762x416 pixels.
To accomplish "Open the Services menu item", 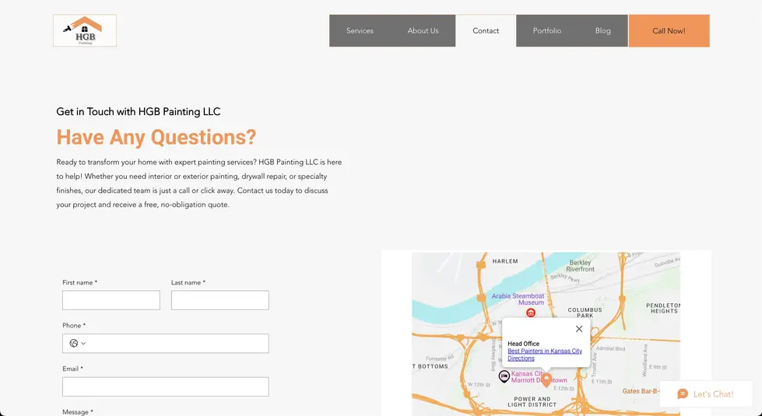I will [x=360, y=30].
